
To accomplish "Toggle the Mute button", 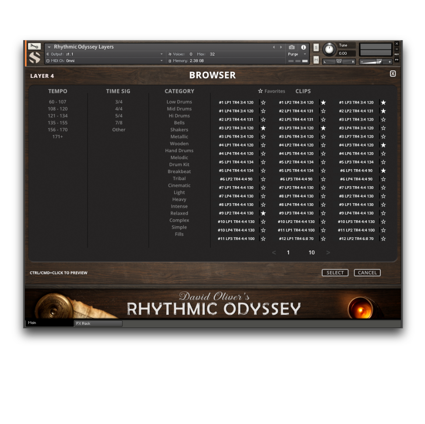I will [316, 60].
